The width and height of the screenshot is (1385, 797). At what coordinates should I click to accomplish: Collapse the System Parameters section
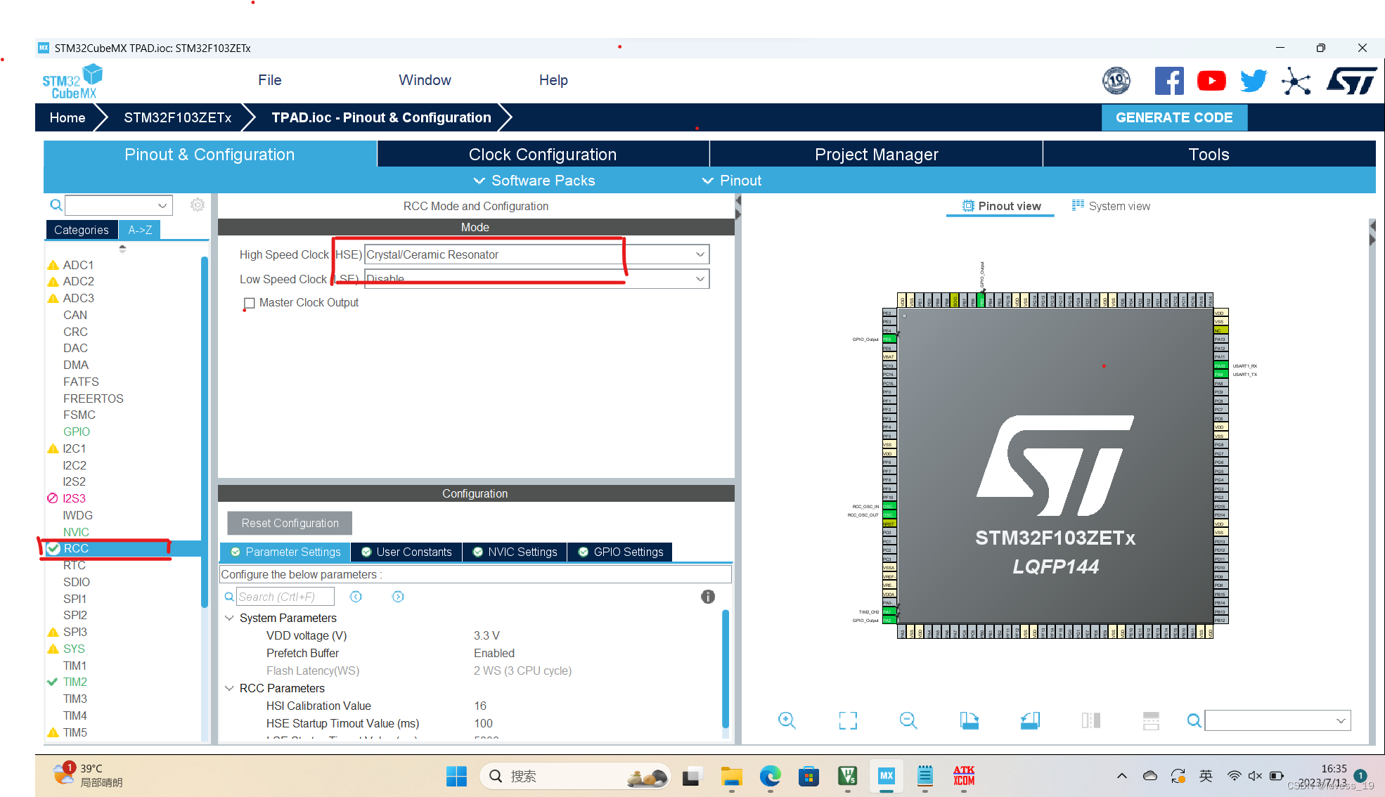229,618
